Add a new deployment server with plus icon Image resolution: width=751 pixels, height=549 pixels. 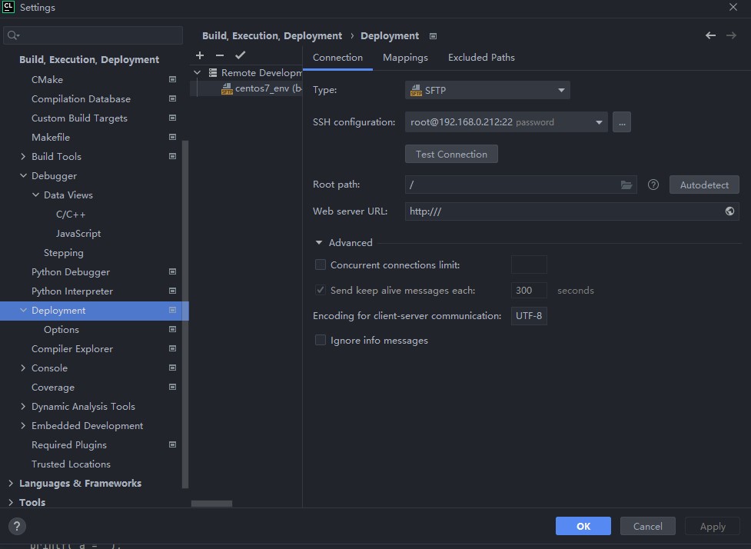point(200,55)
